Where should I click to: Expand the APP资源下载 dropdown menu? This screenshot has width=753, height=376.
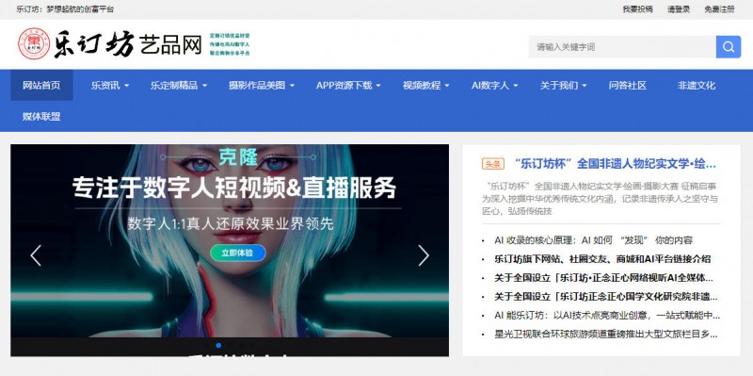[x=348, y=85]
